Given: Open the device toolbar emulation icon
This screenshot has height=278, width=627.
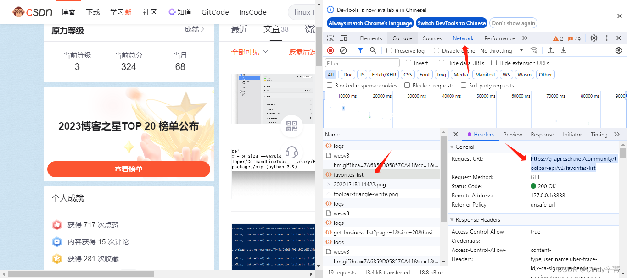Looking at the screenshot, I should coord(343,38).
